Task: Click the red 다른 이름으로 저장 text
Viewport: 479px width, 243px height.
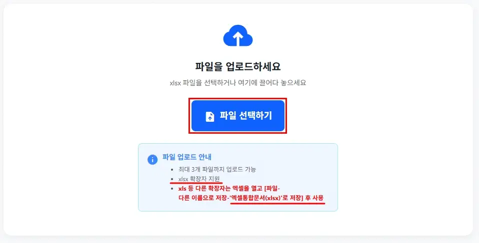Action: tap(203, 198)
